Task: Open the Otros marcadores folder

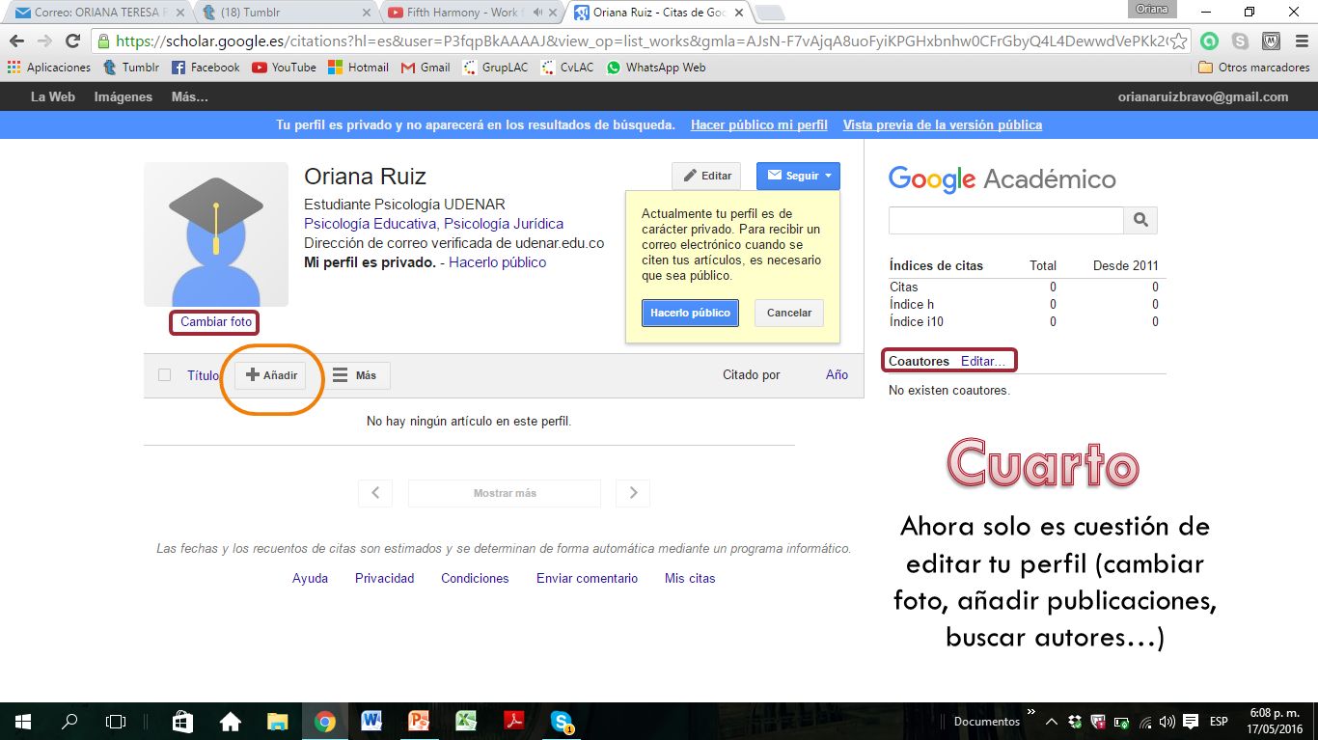Action: coord(1254,68)
